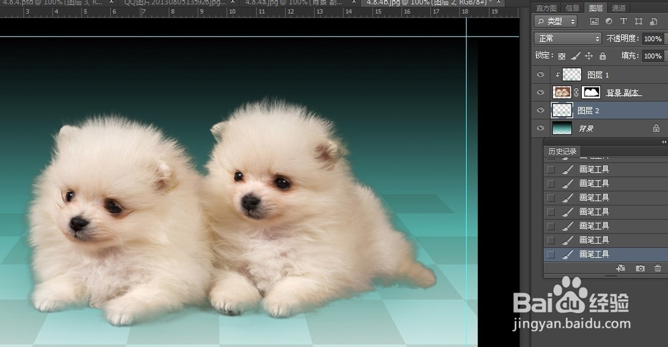Click mask link icon on 背景 副本 layer
This screenshot has width=668, height=347.
[x=576, y=92]
